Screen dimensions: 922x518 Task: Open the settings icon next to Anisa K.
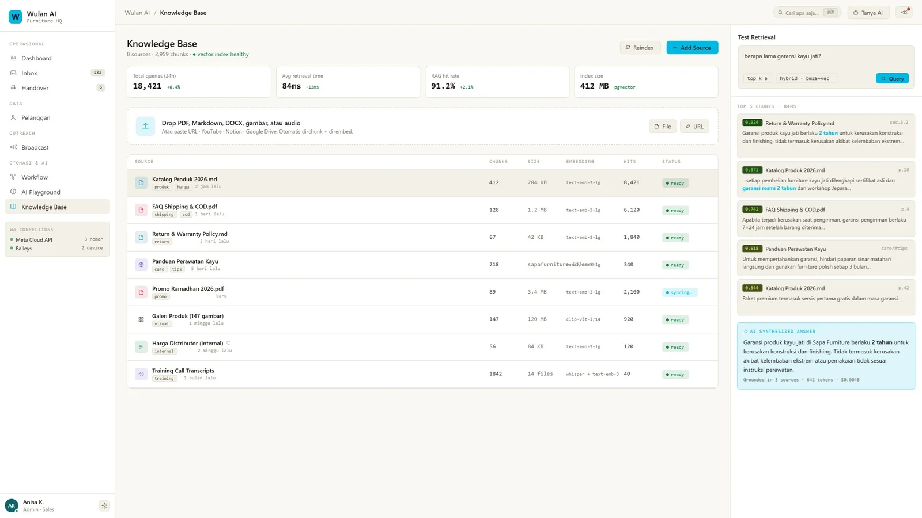[104, 505]
